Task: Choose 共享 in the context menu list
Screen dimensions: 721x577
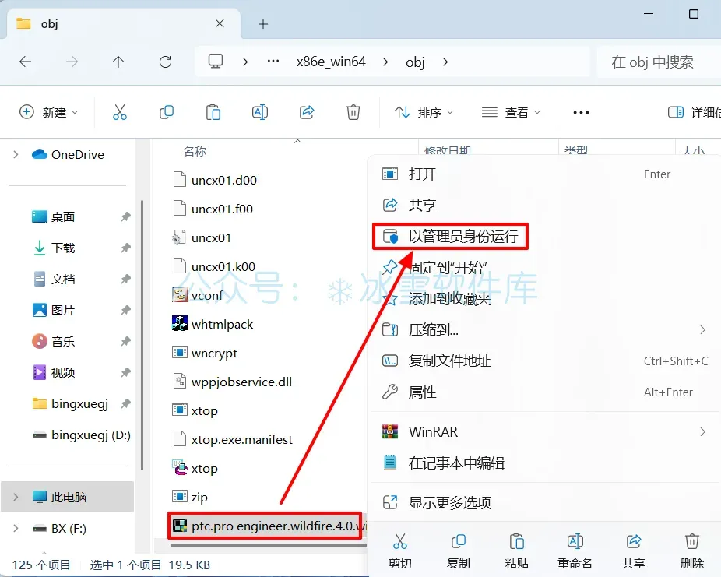Action: pyautogui.click(x=545, y=205)
